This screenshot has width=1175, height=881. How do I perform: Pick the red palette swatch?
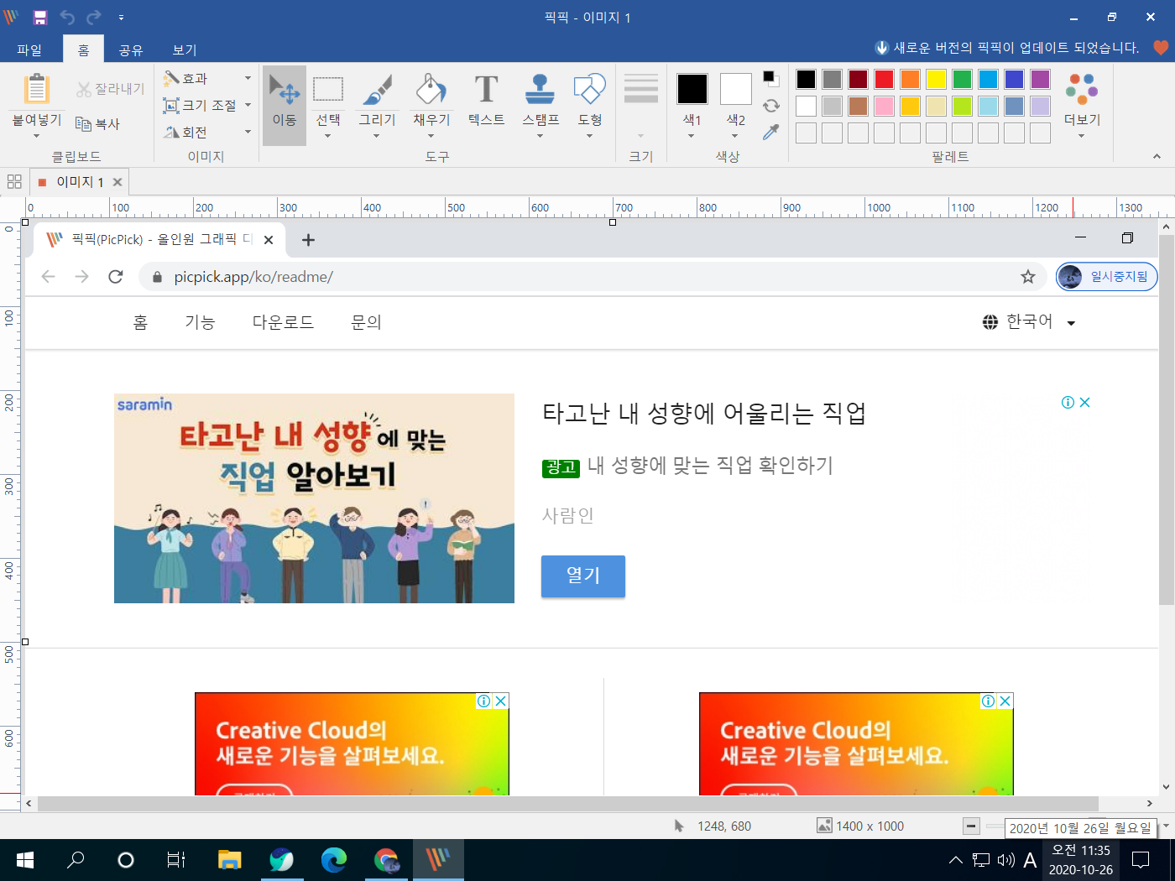pyautogui.click(x=884, y=79)
